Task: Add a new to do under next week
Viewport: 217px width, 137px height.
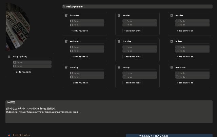Action: point(185,83)
